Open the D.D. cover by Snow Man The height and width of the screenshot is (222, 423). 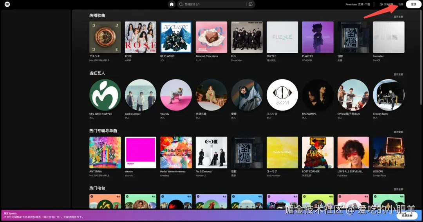click(x=247, y=37)
